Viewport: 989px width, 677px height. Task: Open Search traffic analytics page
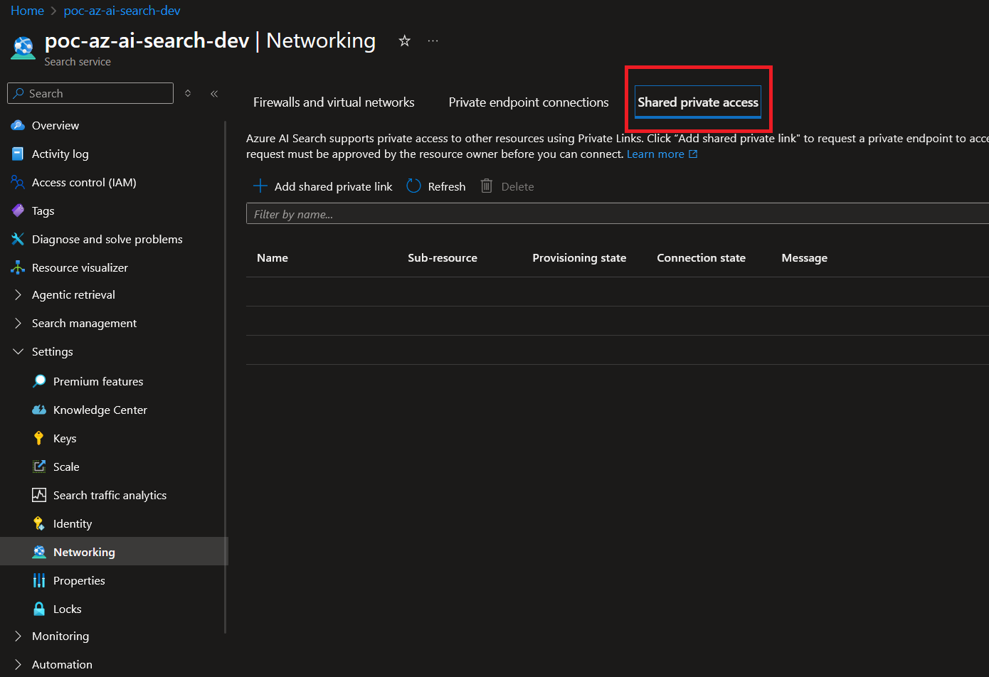pyautogui.click(x=110, y=495)
